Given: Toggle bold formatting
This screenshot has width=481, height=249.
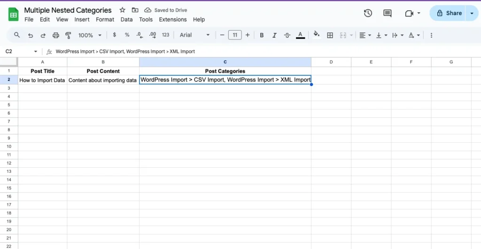Looking at the screenshot, I should pos(262,35).
